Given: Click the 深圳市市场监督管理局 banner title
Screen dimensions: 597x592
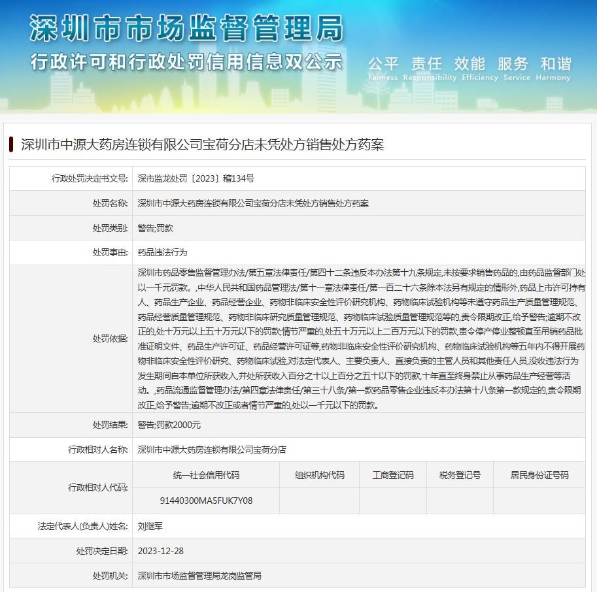Looking at the screenshot, I should [186, 29].
